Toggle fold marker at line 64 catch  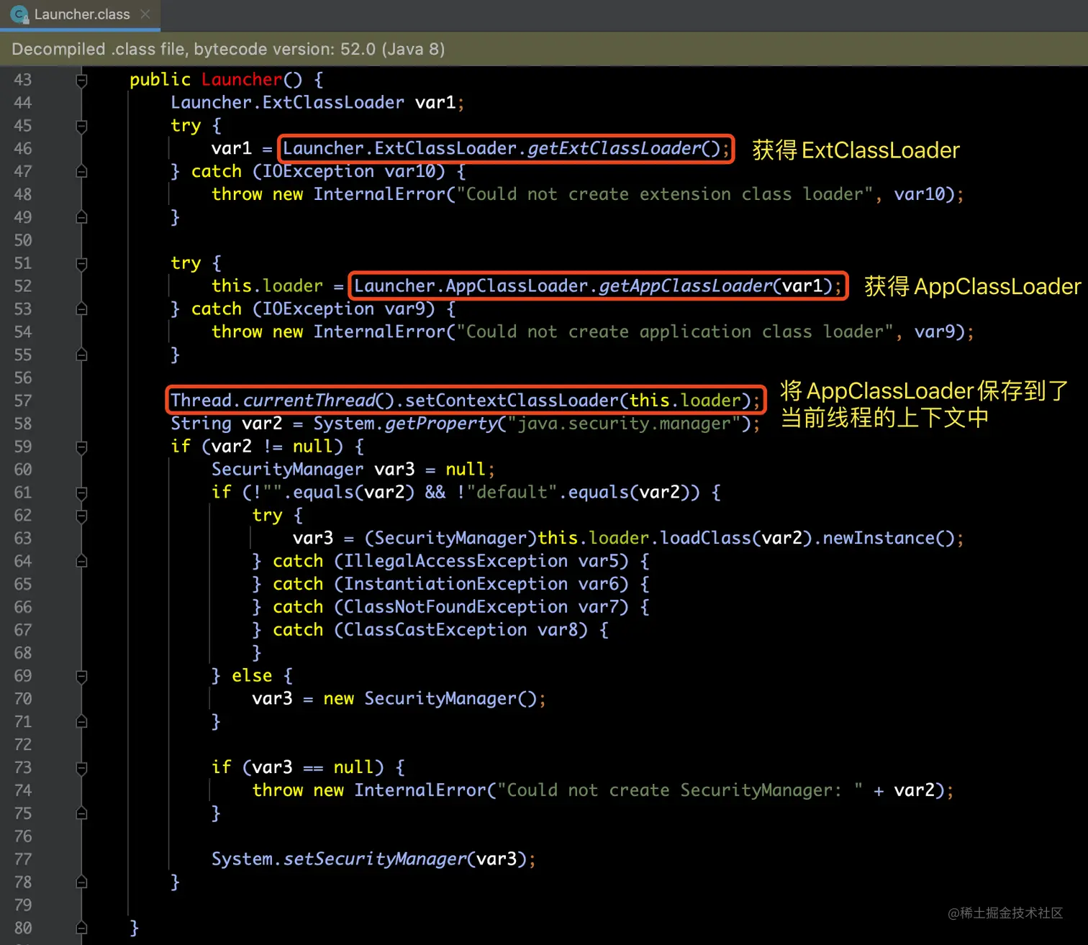81,561
